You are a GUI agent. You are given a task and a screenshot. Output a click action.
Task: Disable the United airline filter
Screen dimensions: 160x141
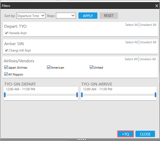point(92,67)
